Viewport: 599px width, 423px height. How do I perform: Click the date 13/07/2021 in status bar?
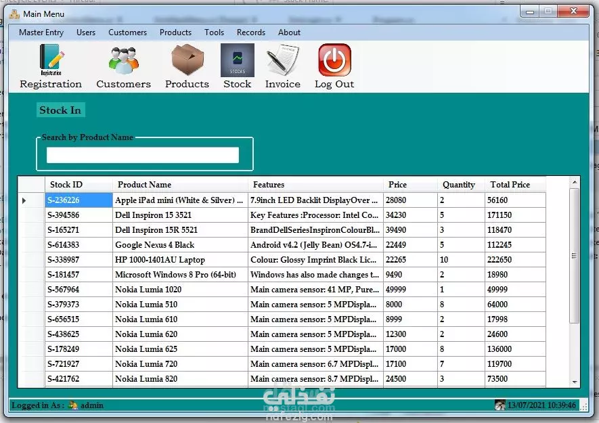[525, 405]
